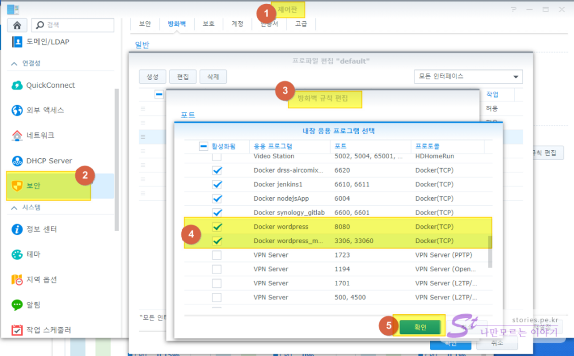The width and height of the screenshot is (574, 356).
Task: Collapse the 시스템 section
Action: coord(14,207)
